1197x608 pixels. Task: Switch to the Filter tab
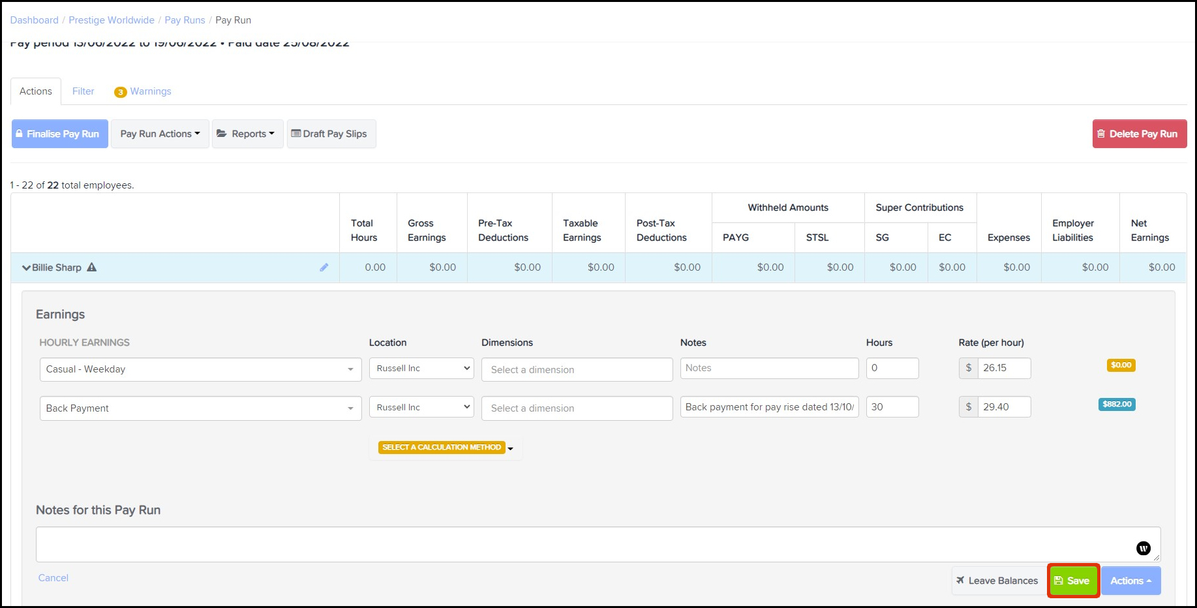(83, 91)
